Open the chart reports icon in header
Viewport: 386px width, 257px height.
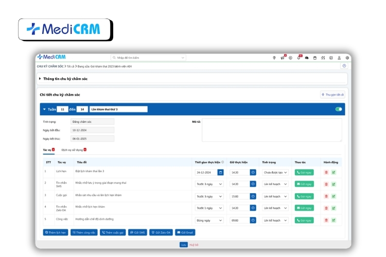323,58
